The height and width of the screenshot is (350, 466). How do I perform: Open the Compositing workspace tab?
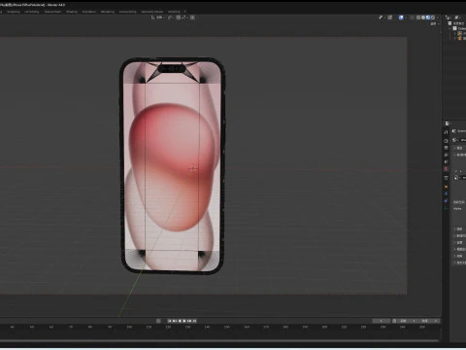click(x=127, y=12)
